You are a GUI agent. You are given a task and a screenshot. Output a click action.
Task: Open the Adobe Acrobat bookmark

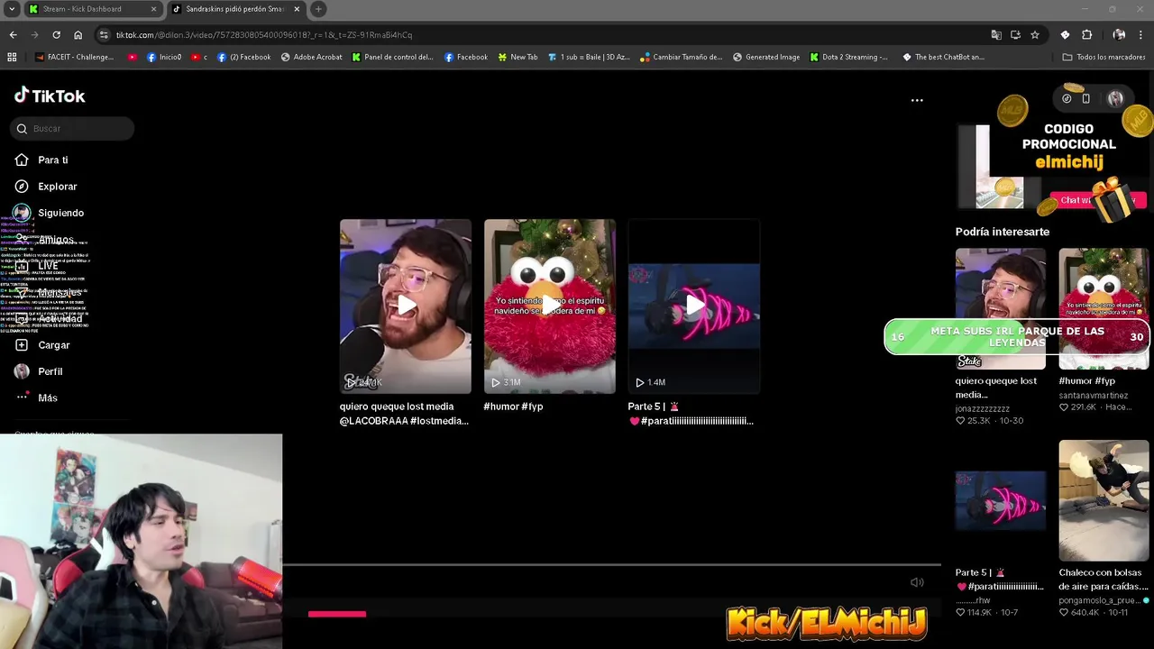point(312,57)
